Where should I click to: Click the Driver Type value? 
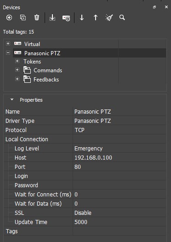pos(120,121)
